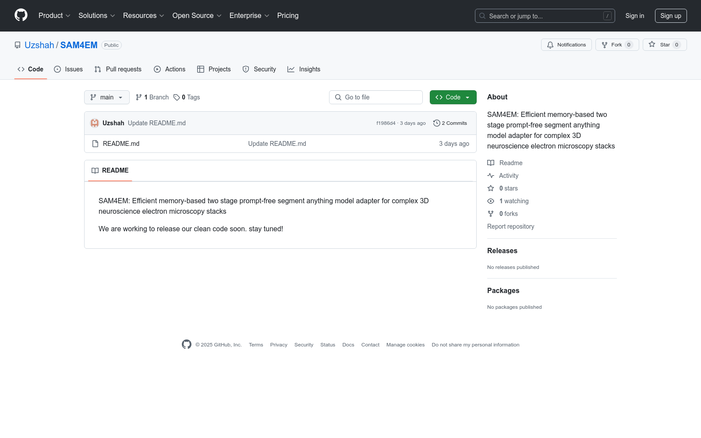Click Do not share my personal information
The image size is (701, 438).
[475, 345]
